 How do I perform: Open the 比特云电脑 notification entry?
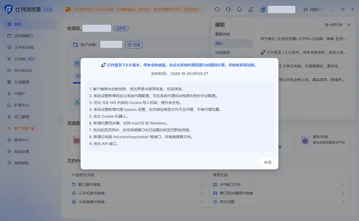312,66
